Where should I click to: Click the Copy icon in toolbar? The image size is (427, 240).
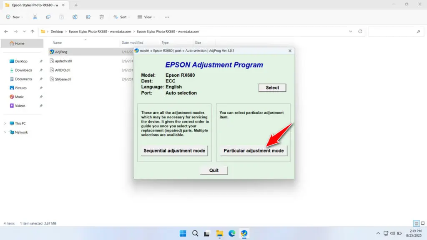pos(48,17)
